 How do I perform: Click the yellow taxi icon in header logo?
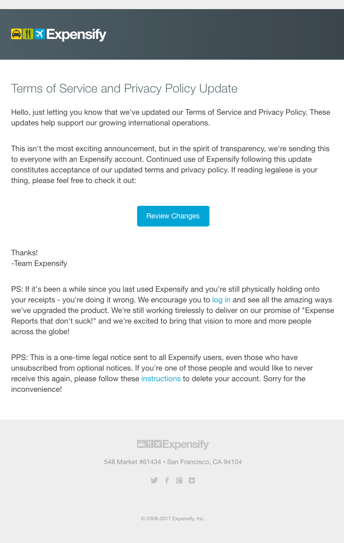click(16, 34)
